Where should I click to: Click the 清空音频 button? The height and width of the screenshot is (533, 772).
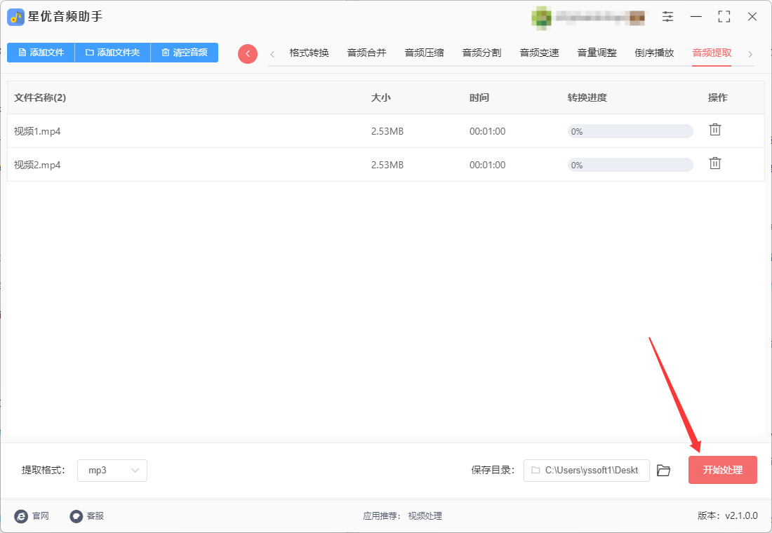(x=184, y=53)
